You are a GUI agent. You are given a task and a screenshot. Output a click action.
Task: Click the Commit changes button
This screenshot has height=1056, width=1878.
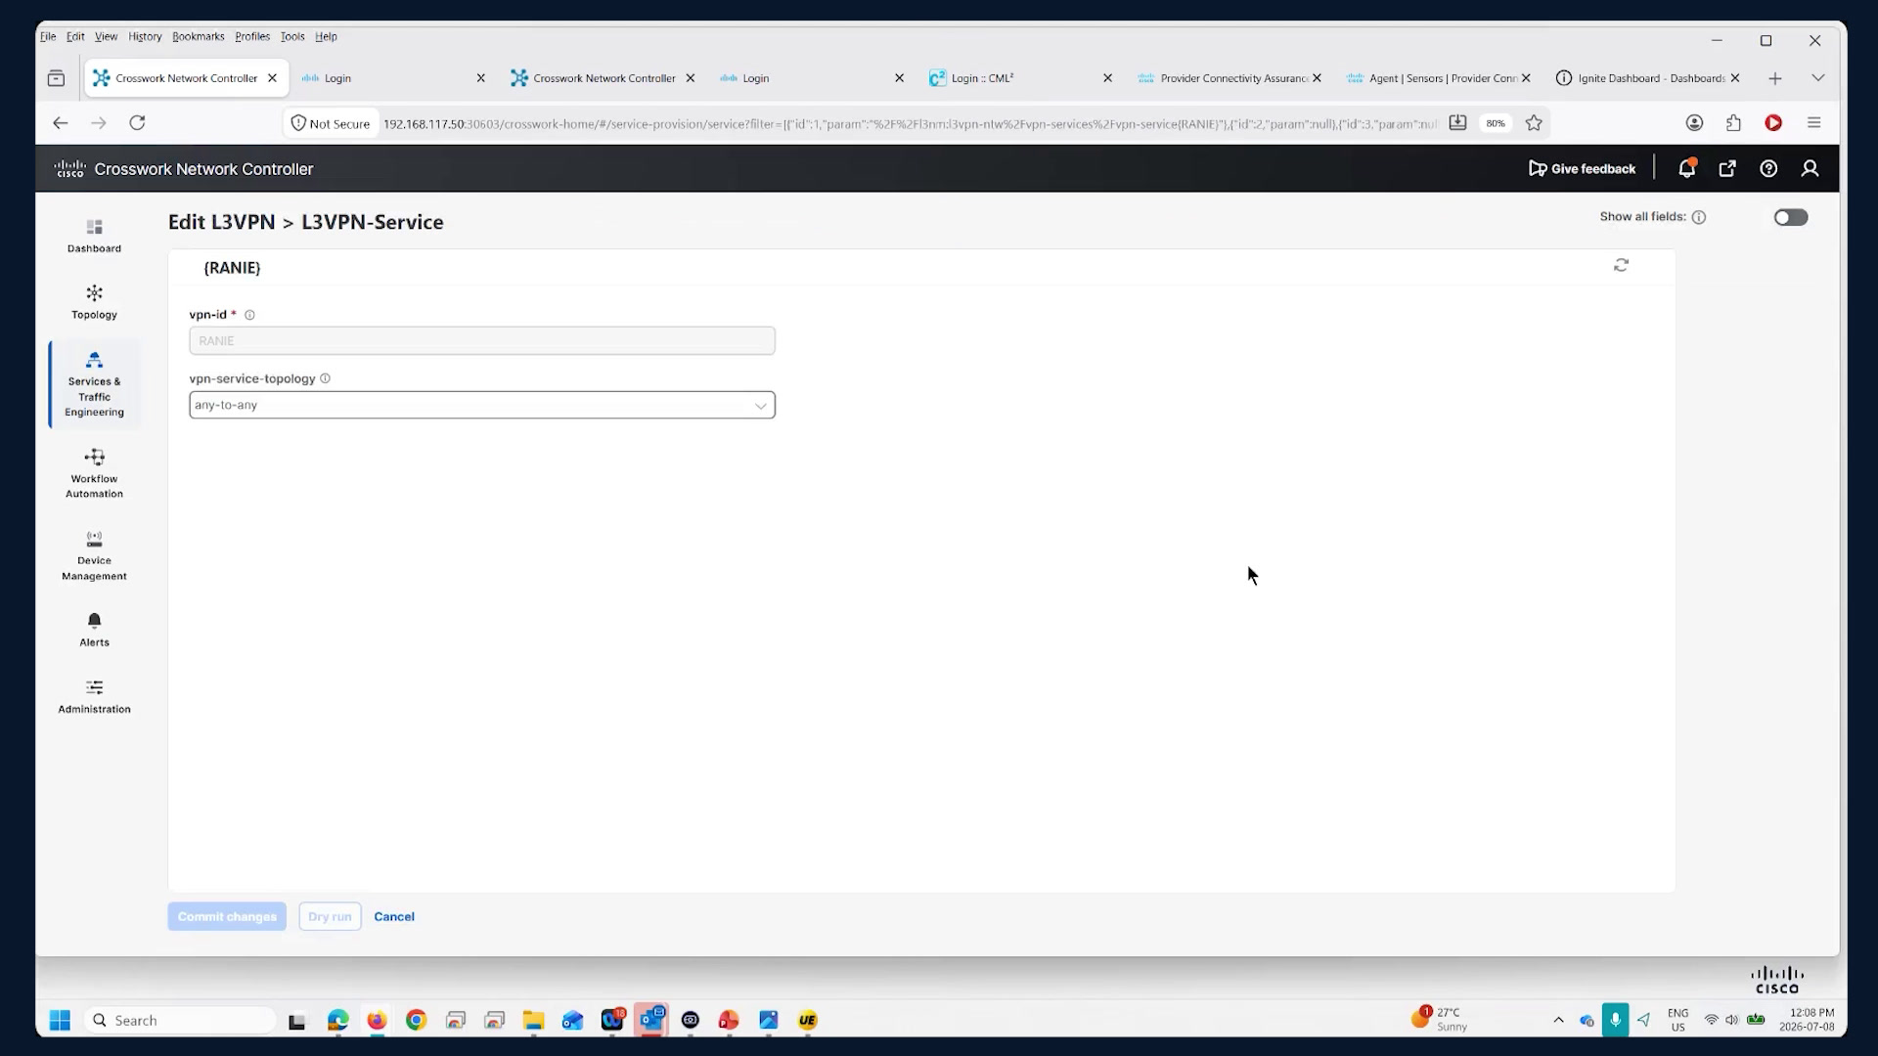227,916
